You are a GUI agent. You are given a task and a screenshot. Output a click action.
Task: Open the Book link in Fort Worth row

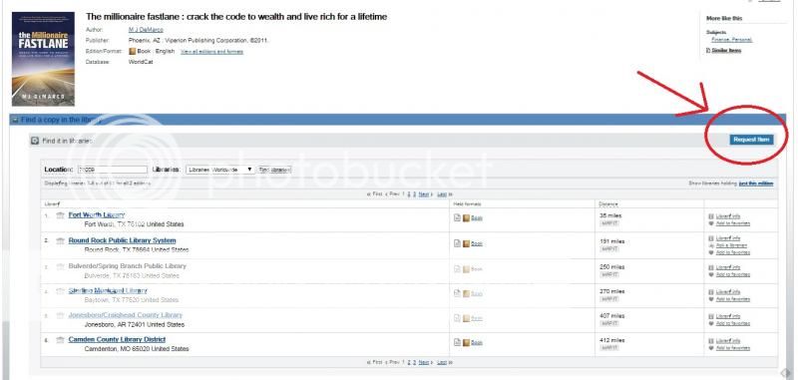(x=477, y=218)
